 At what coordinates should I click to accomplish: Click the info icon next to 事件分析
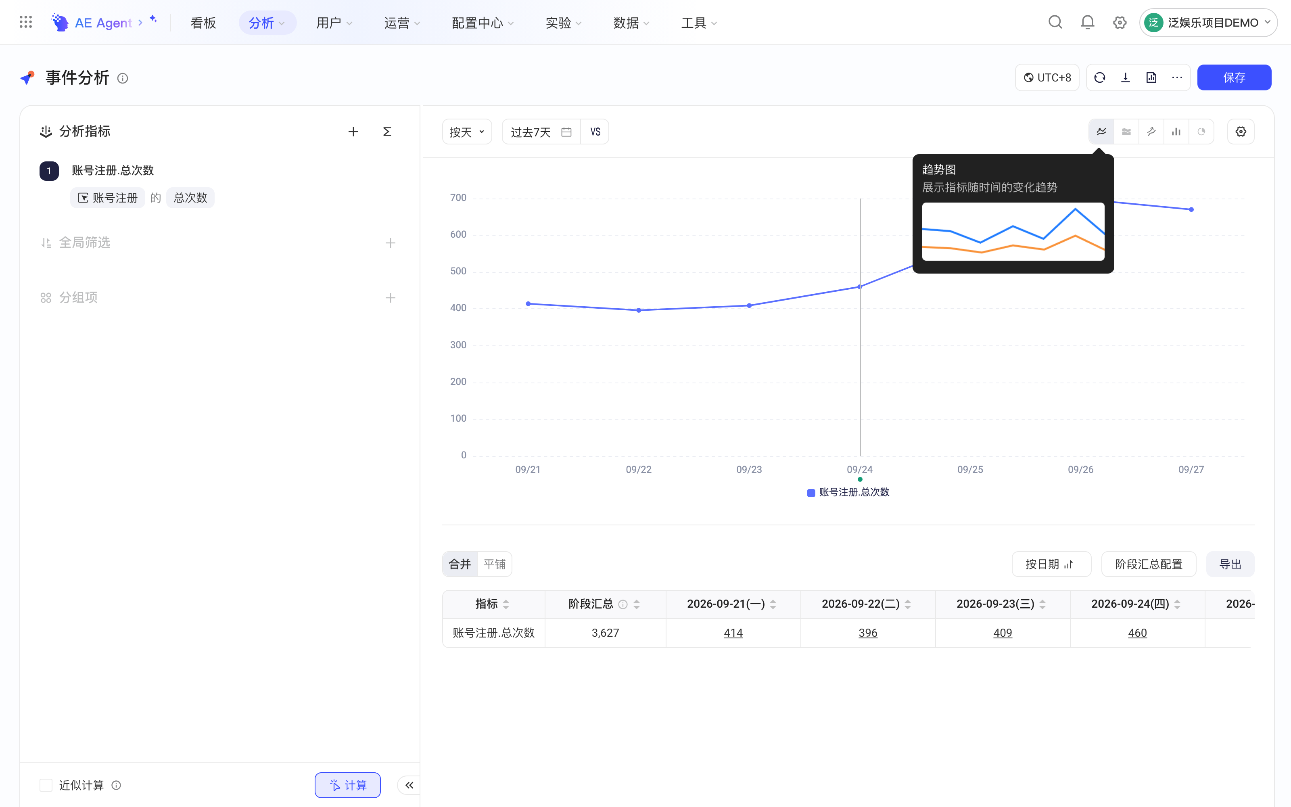pyautogui.click(x=123, y=78)
